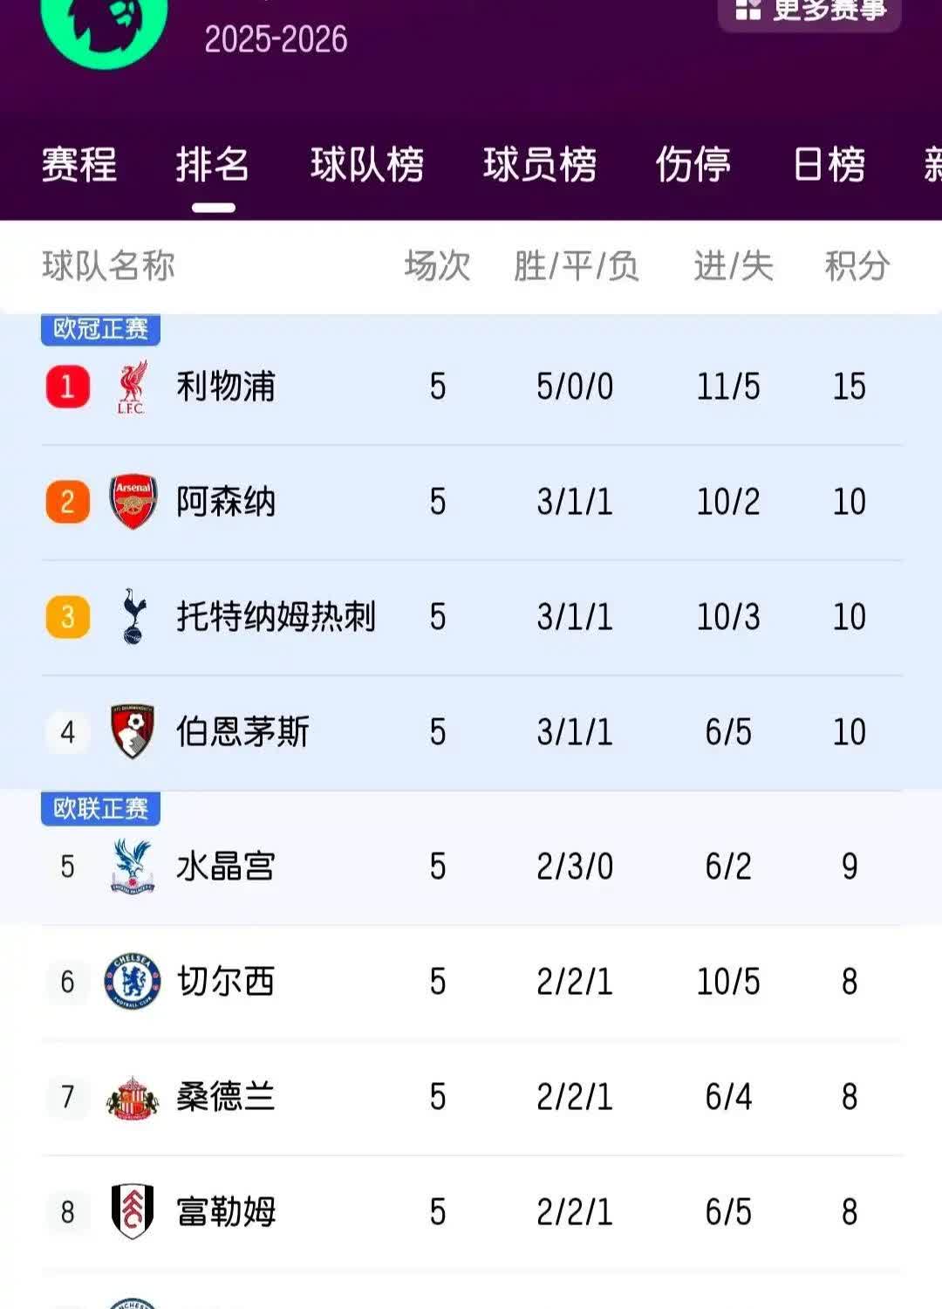
Task: Tap the Chelsea club crest
Action: click(x=133, y=981)
